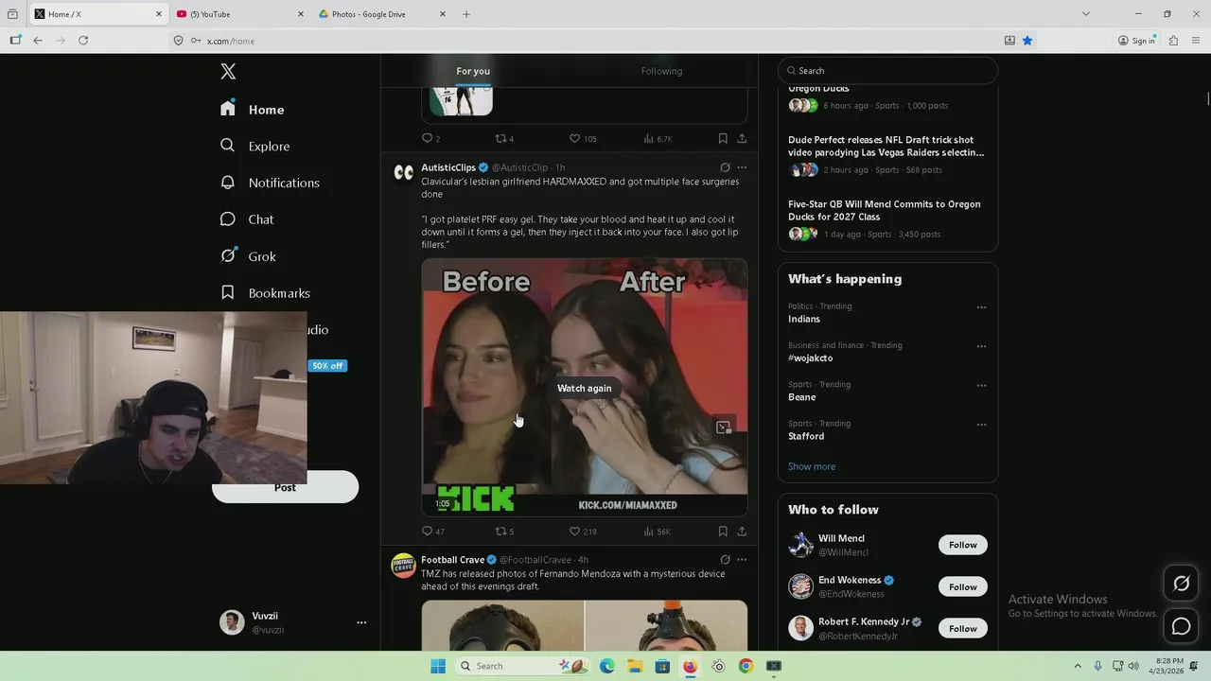Open a new browser tab

coord(466,14)
